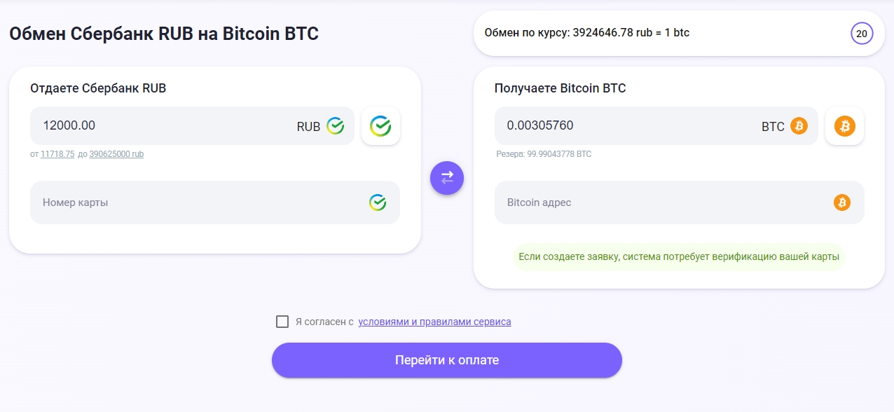Open the "условиями и правилами сервиса" link
The image size is (894, 412).
tap(434, 322)
